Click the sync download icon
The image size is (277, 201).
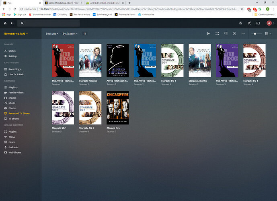point(234,33)
